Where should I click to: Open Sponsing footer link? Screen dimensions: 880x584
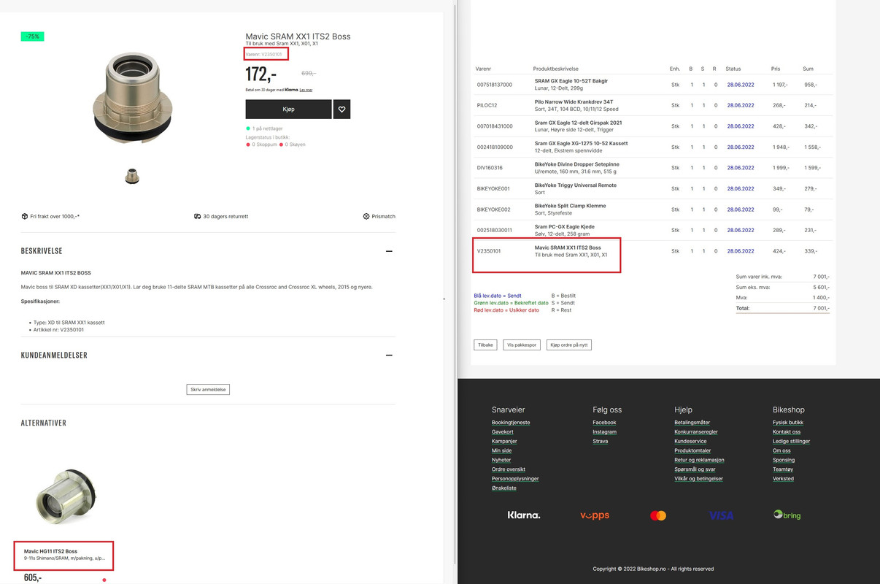tap(784, 461)
